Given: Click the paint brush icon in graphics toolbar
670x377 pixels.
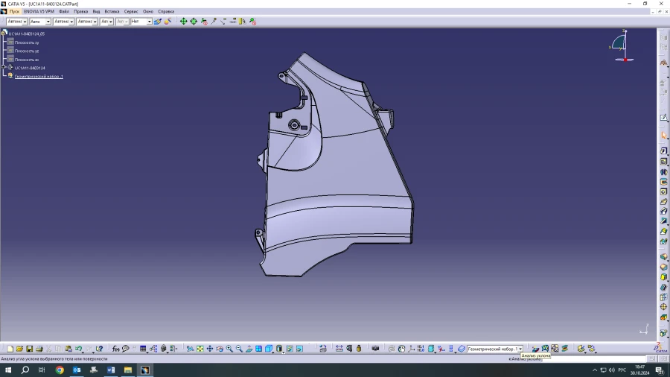Looking at the screenshot, I should (x=157, y=22).
